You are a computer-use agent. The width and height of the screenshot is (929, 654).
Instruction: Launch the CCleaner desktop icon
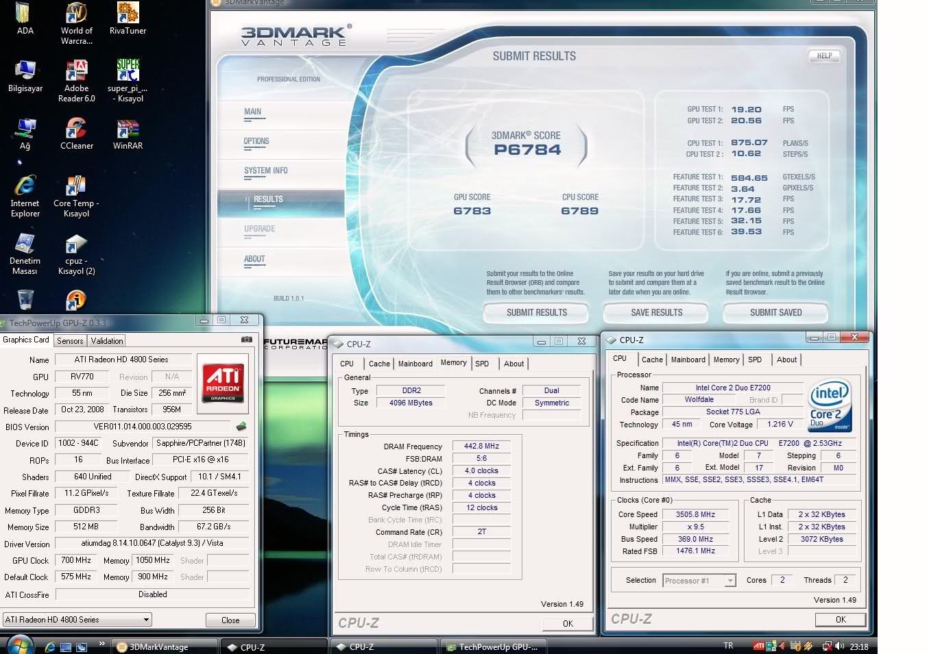(76, 134)
